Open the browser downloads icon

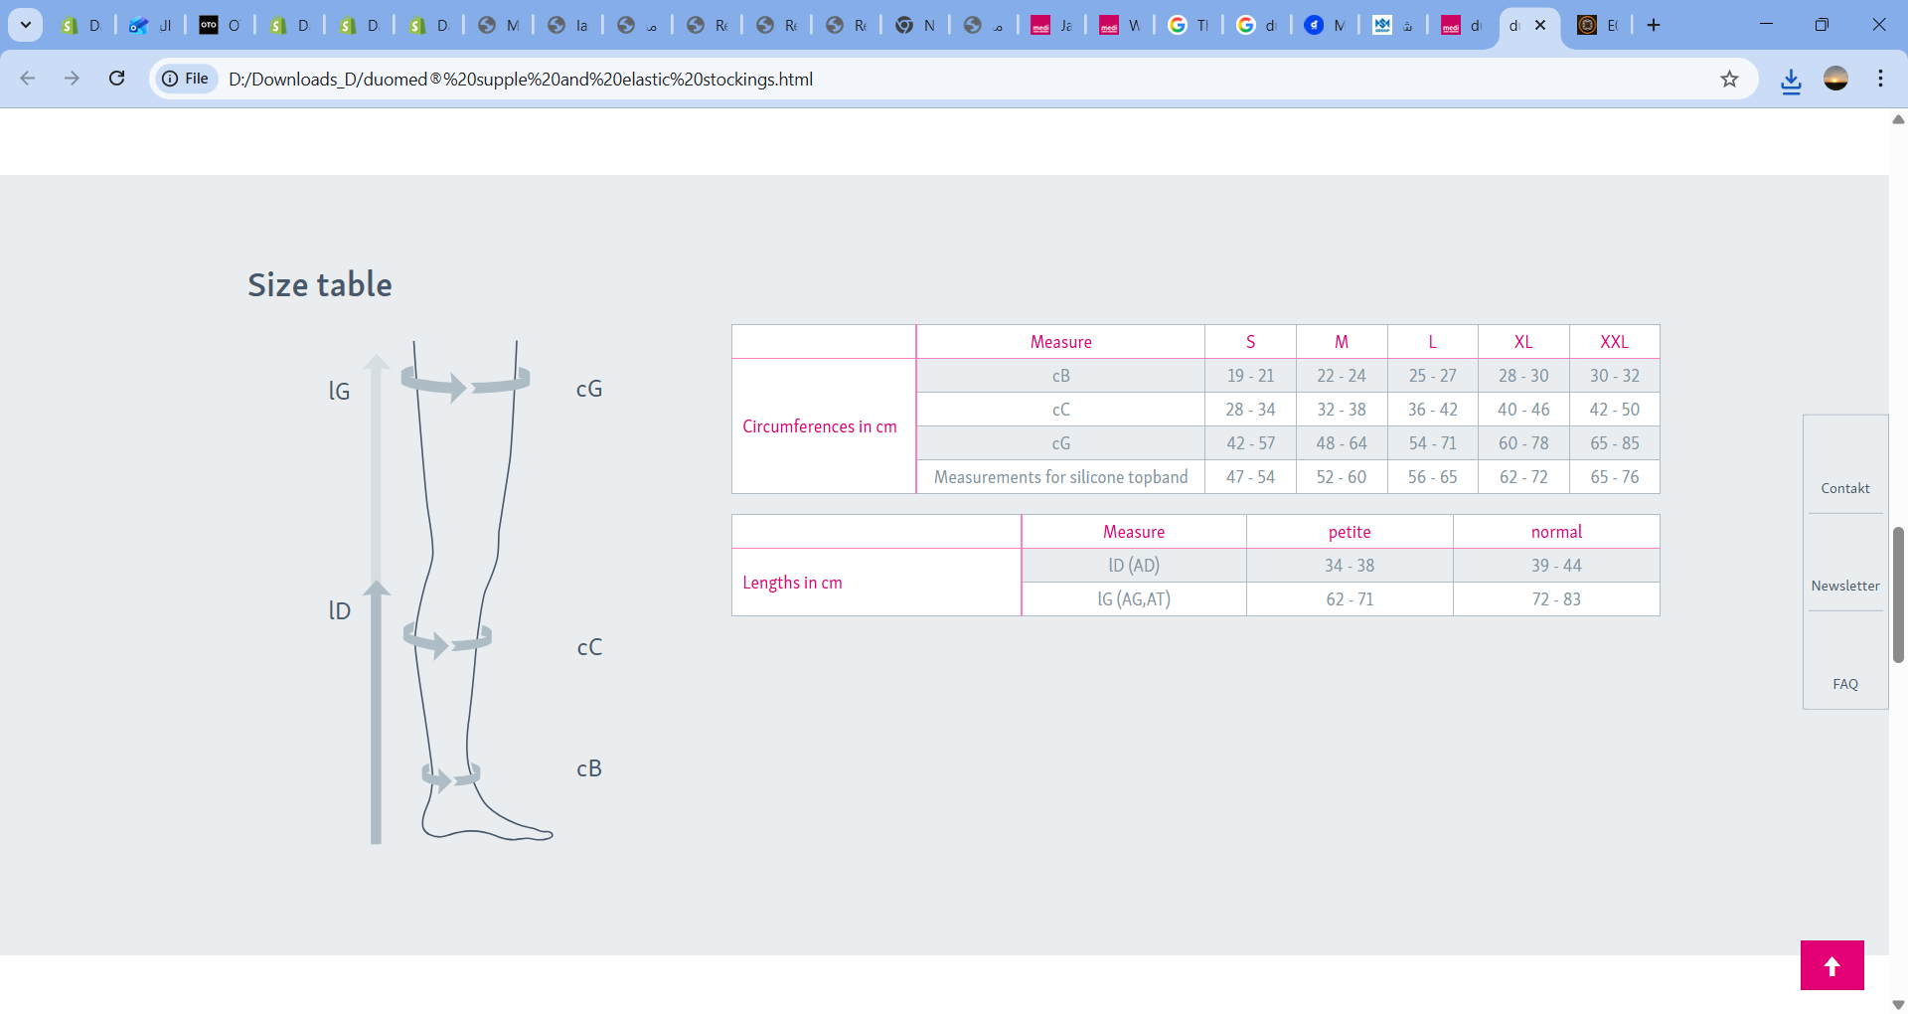pyautogui.click(x=1791, y=80)
